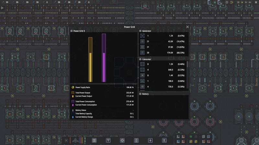This screenshot has height=145, width=259.
Task: Open the monitor toolbar button right of lightning
Action: (164, 140)
